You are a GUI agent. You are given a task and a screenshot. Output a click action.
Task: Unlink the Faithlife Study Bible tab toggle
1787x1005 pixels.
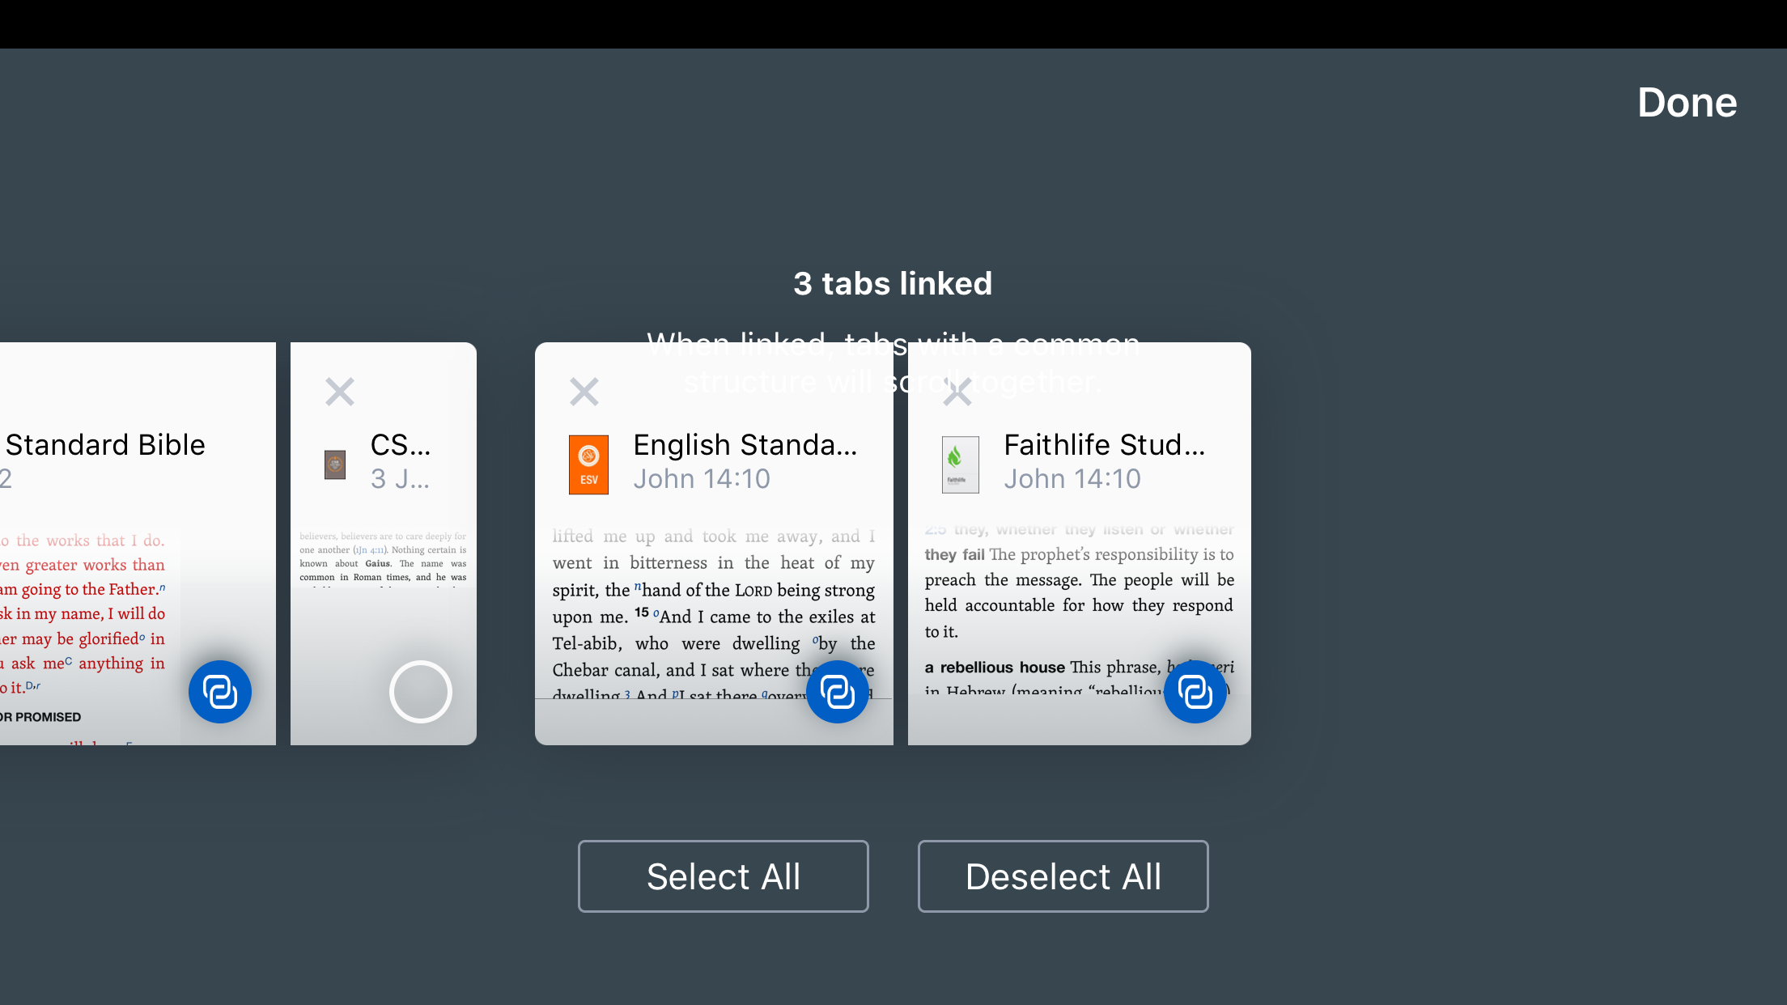[1195, 692]
